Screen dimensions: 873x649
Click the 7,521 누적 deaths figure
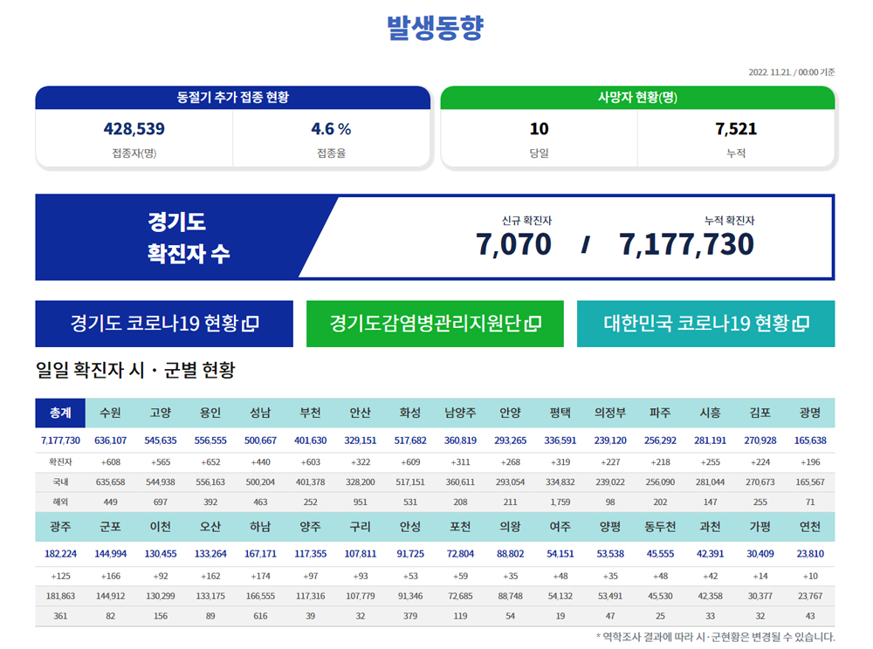[x=736, y=129]
